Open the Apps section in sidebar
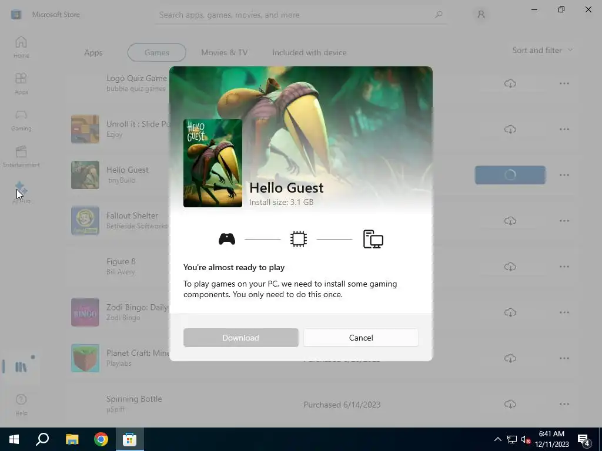Viewport: 602px width, 451px height. point(21,83)
